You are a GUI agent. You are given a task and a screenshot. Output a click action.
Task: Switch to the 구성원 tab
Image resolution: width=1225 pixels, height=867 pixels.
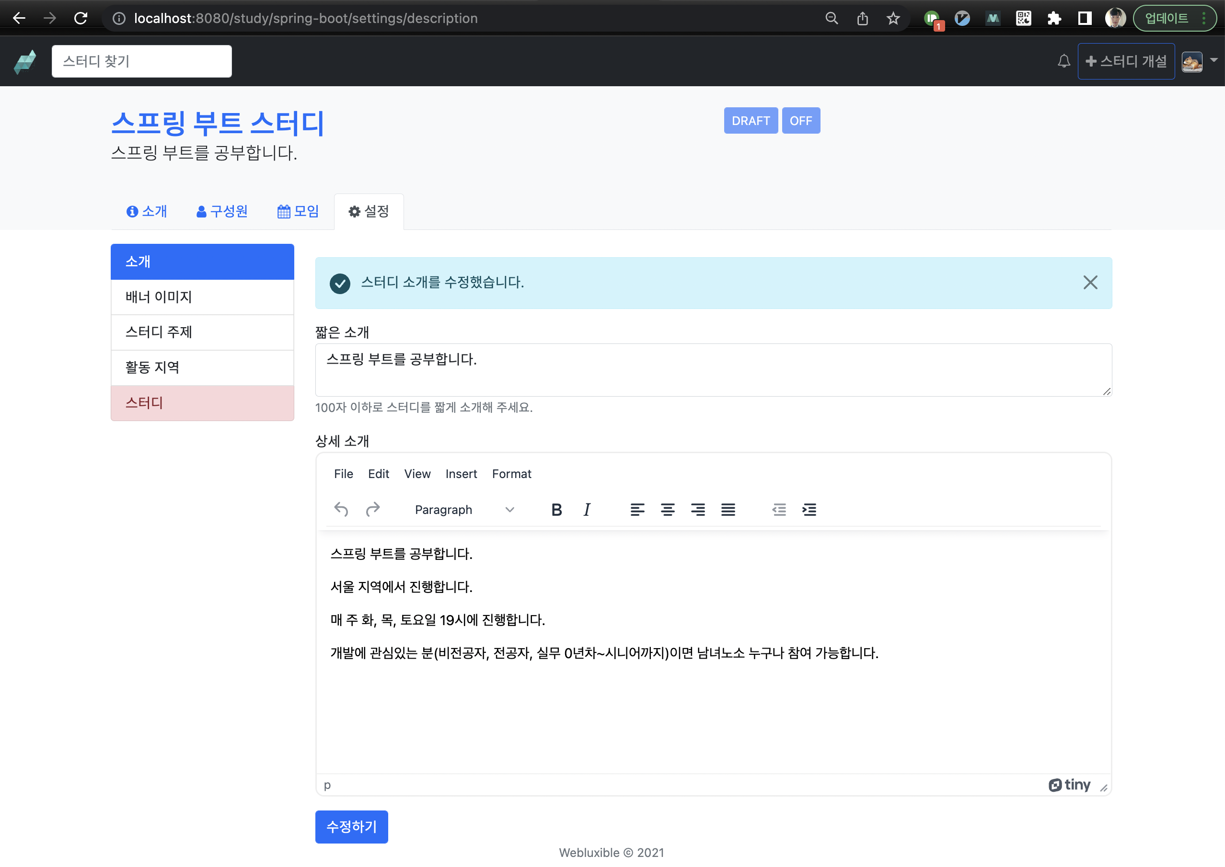pos(221,211)
